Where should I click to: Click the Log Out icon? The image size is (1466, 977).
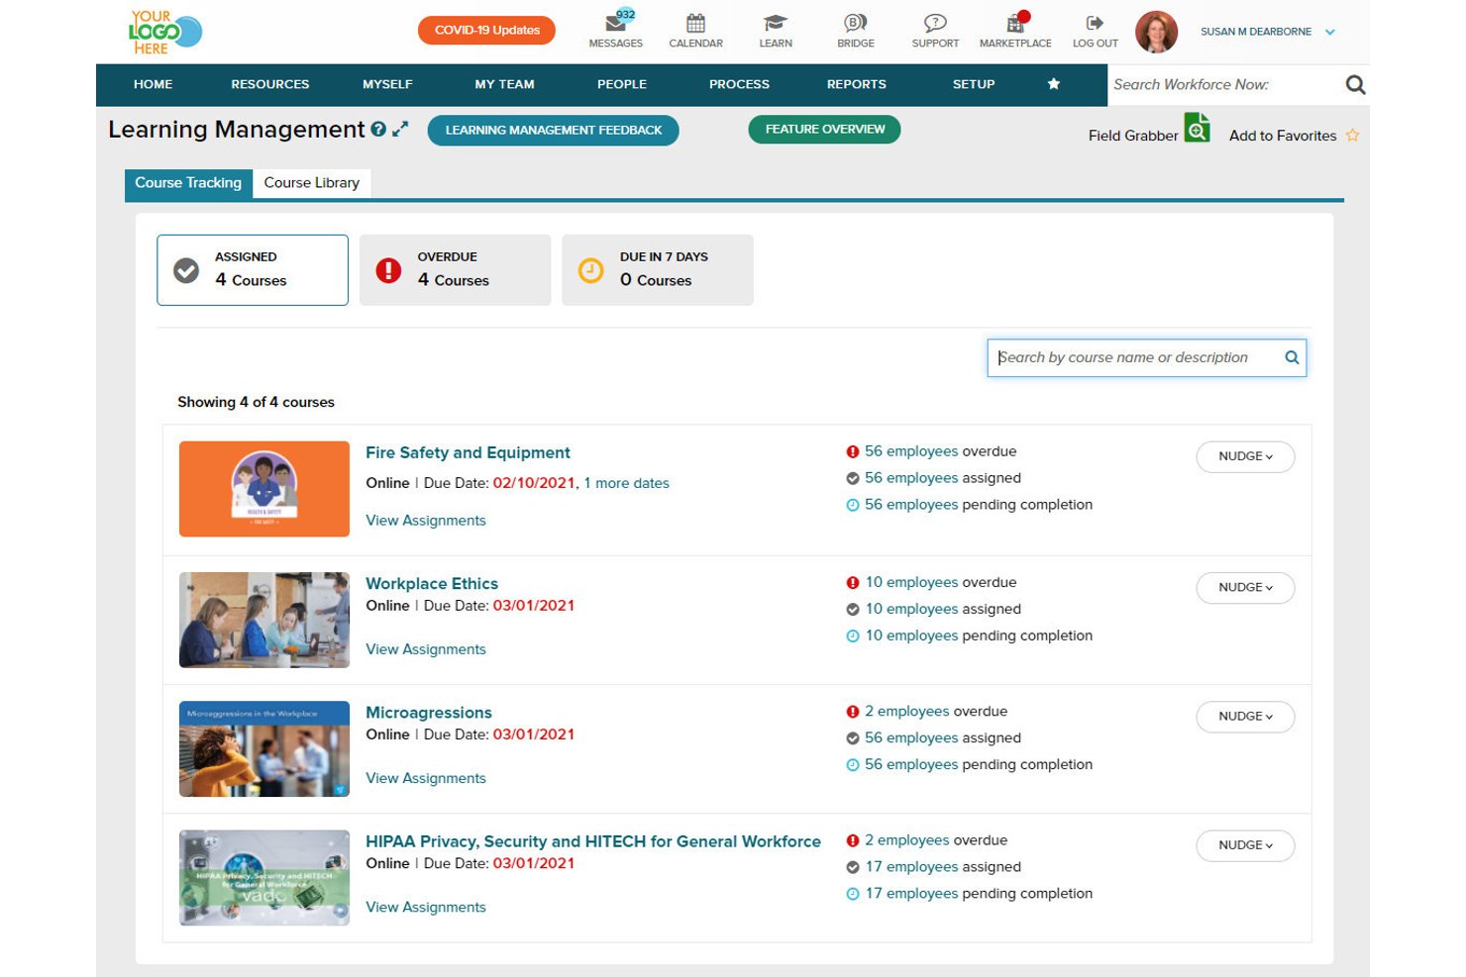coord(1095,23)
